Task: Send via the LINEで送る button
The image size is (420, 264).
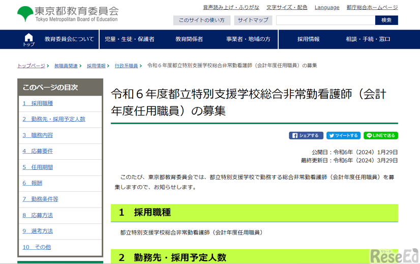Action: (381, 136)
